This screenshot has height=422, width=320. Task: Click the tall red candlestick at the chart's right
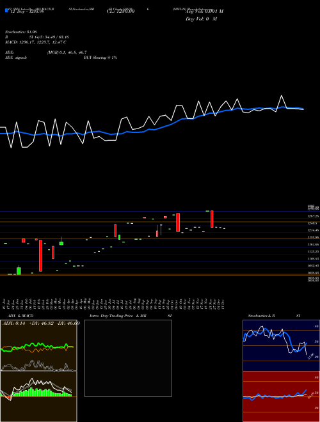212,219
